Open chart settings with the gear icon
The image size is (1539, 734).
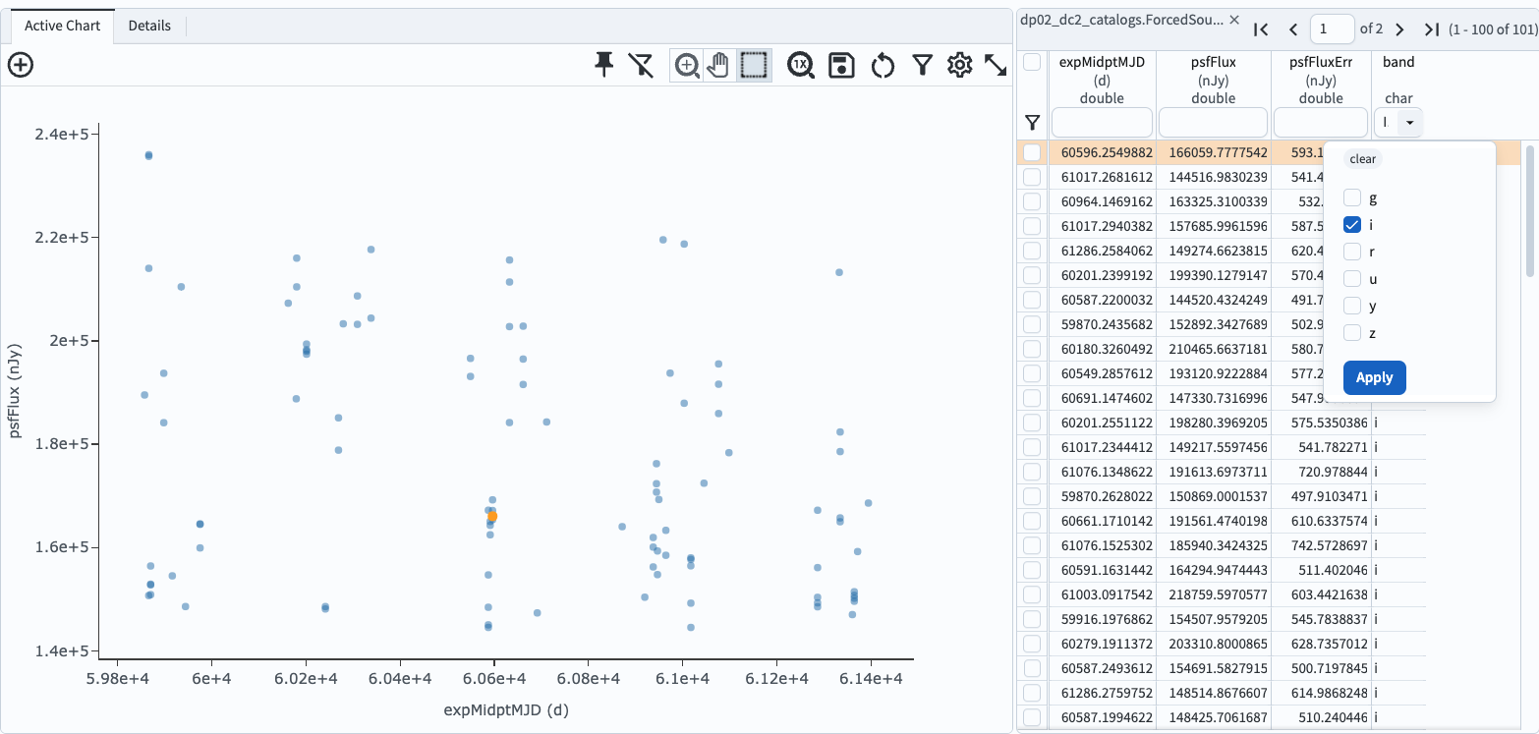959,65
